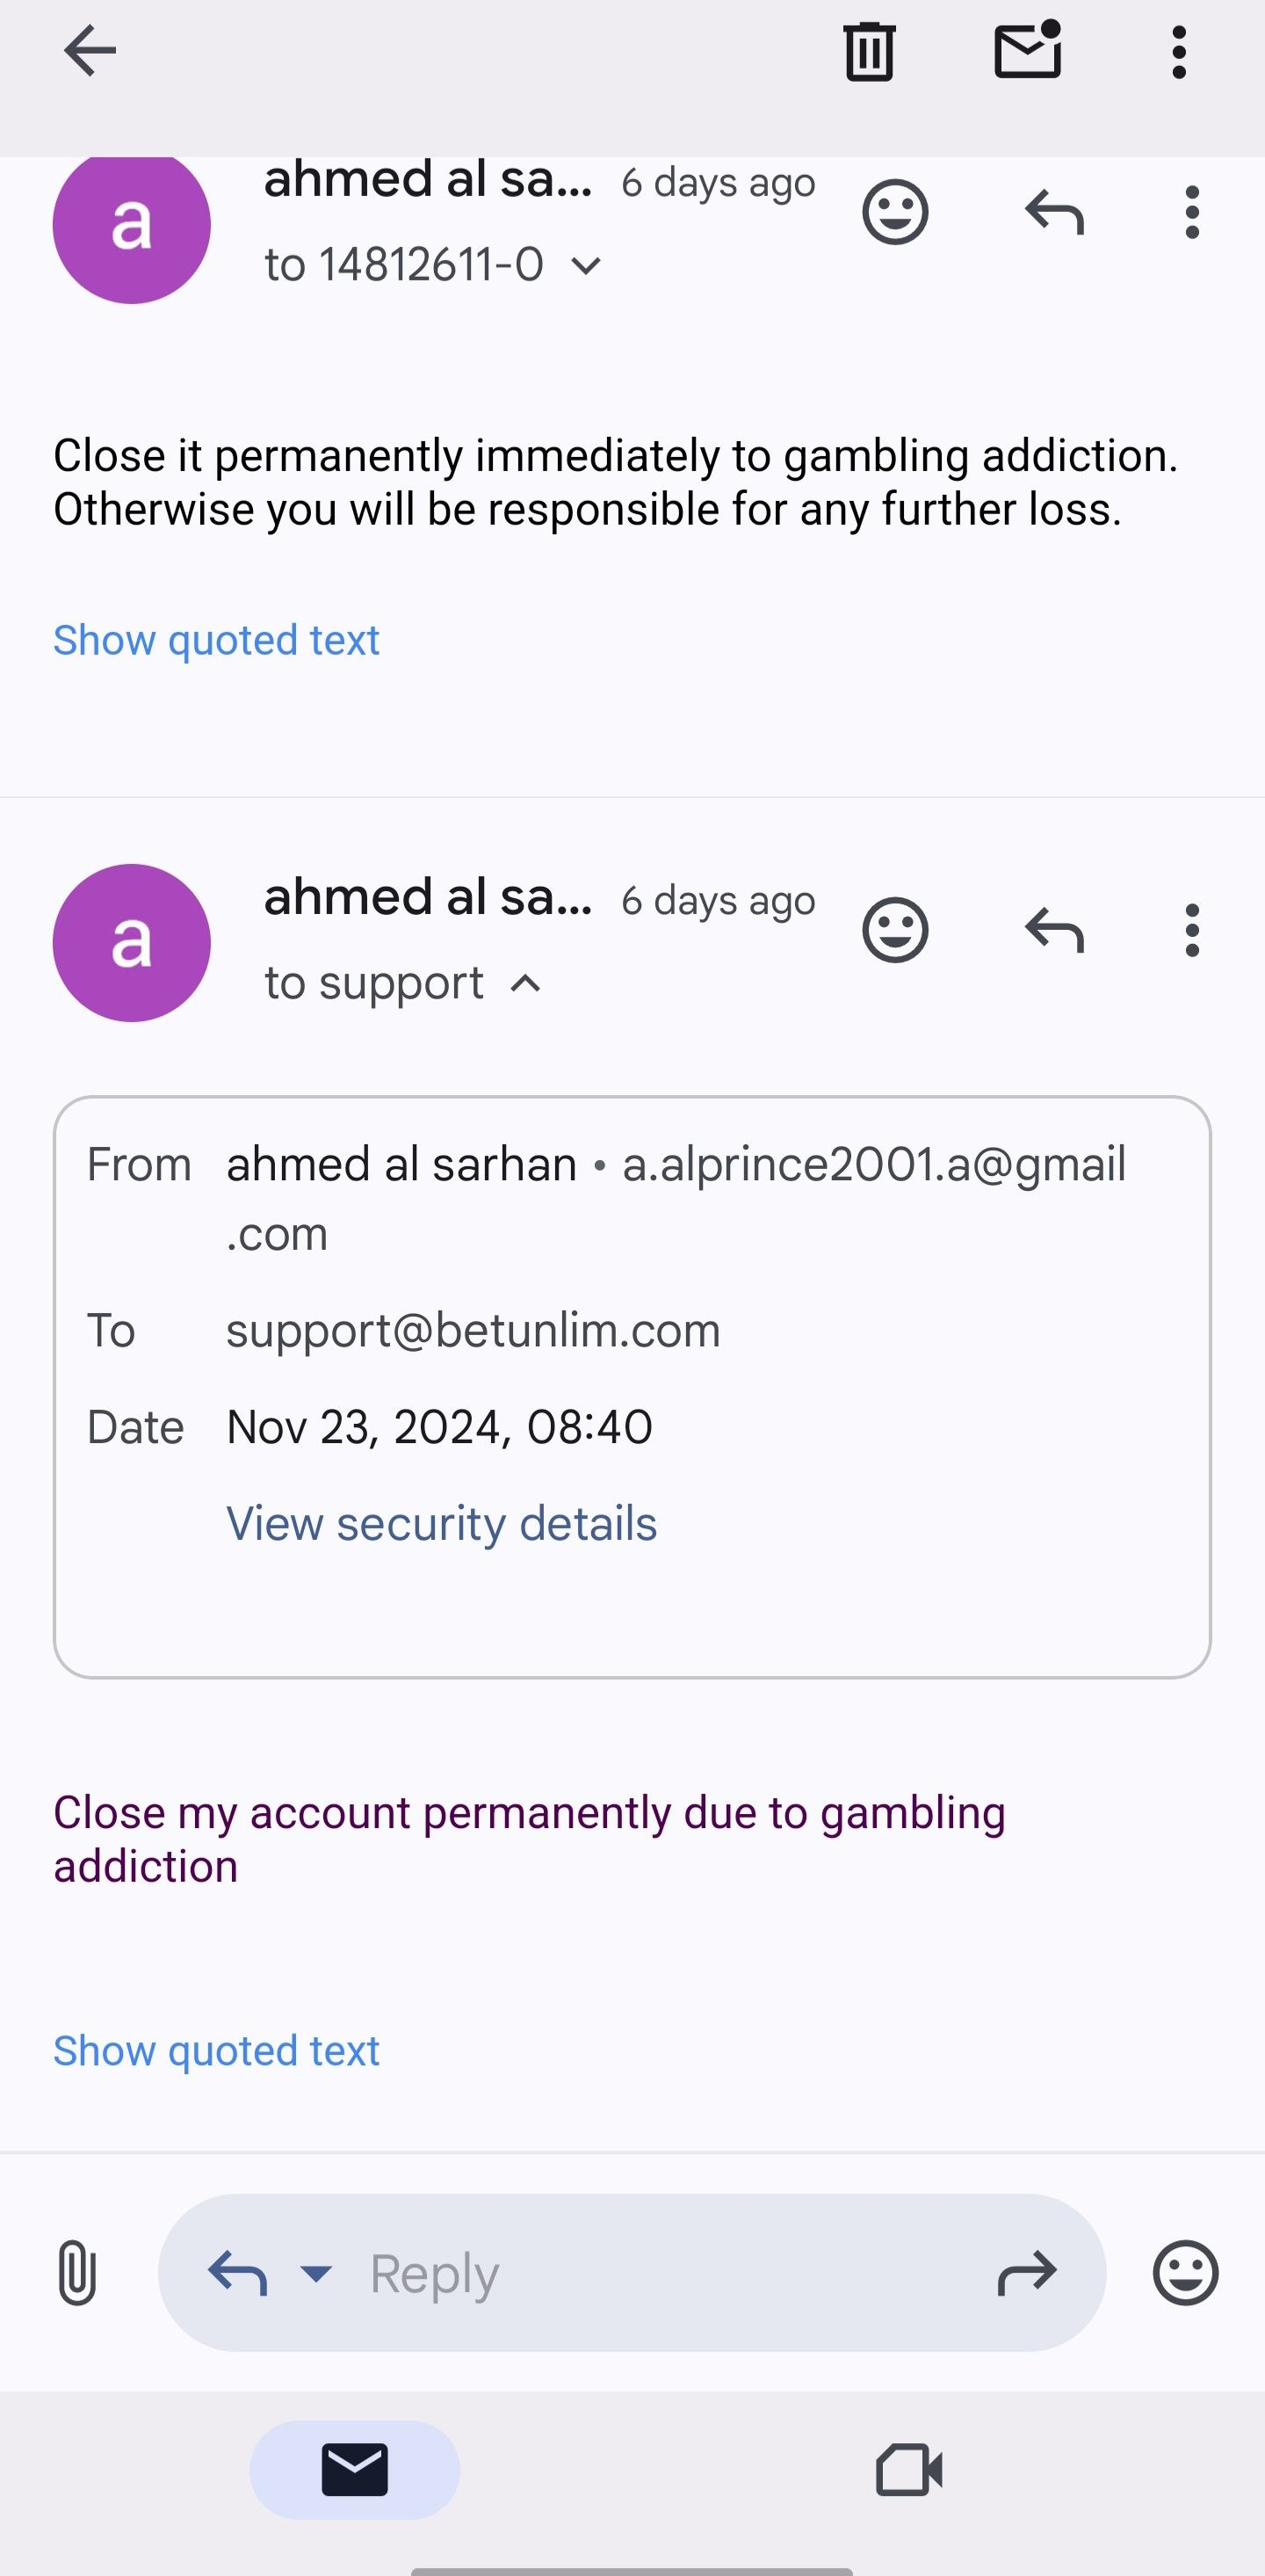Add emoji reaction to first message
Screen dimensions: 1265x2576
click(x=894, y=212)
